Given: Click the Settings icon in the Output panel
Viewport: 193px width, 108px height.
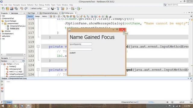Looking at the screenshot, I should point(2,91).
